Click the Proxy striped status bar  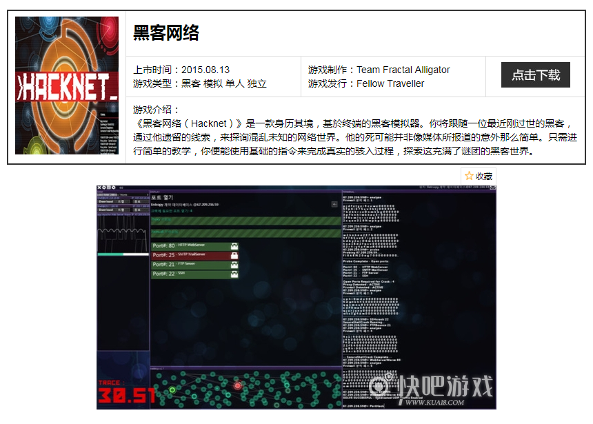click(x=246, y=221)
